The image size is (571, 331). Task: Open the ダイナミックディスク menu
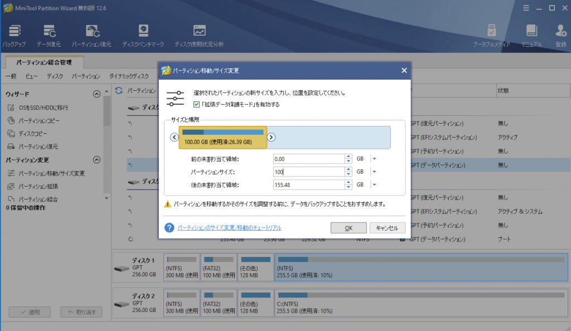tap(129, 76)
